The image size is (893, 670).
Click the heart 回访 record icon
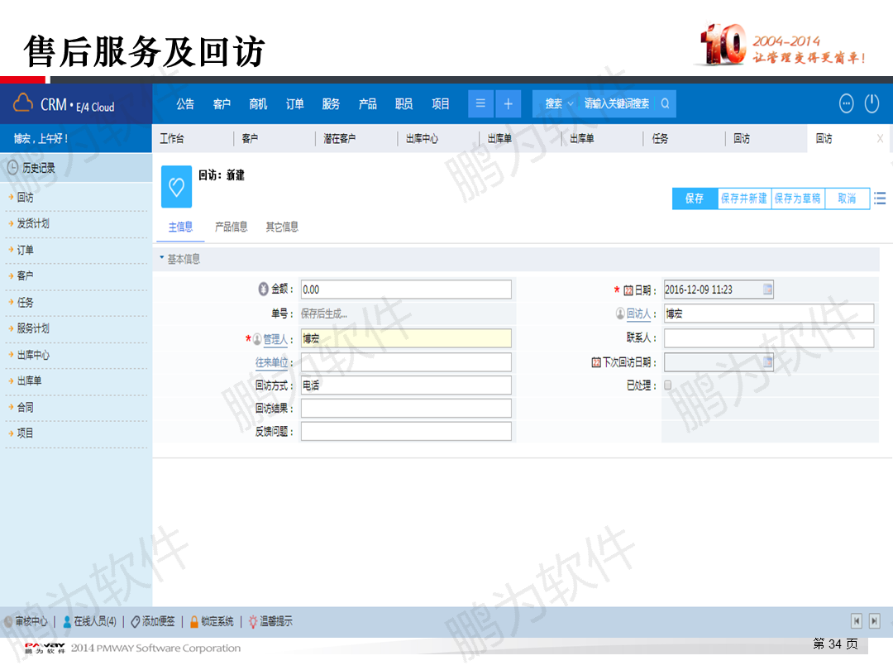[177, 186]
